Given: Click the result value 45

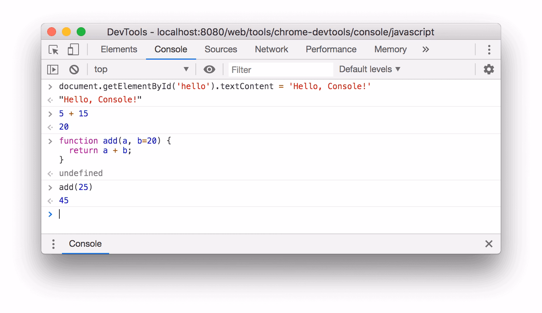Looking at the screenshot, I should click(64, 200).
